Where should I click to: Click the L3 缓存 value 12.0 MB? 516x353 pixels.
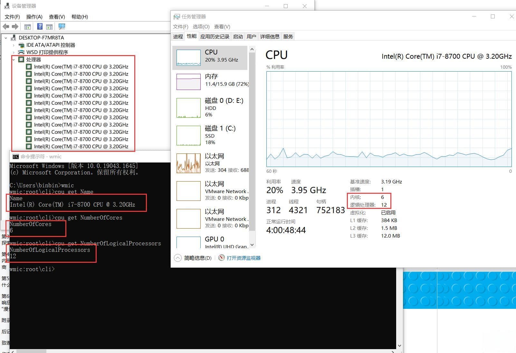tap(391, 236)
